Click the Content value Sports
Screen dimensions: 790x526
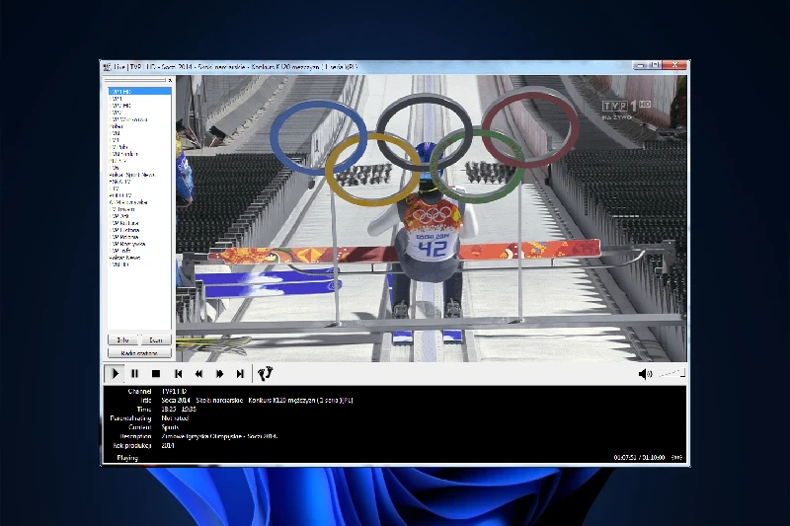click(x=170, y=427)
